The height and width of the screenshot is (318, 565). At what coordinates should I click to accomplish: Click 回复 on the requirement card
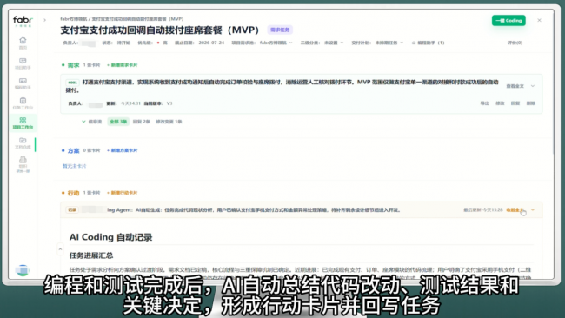coord(515,103)
